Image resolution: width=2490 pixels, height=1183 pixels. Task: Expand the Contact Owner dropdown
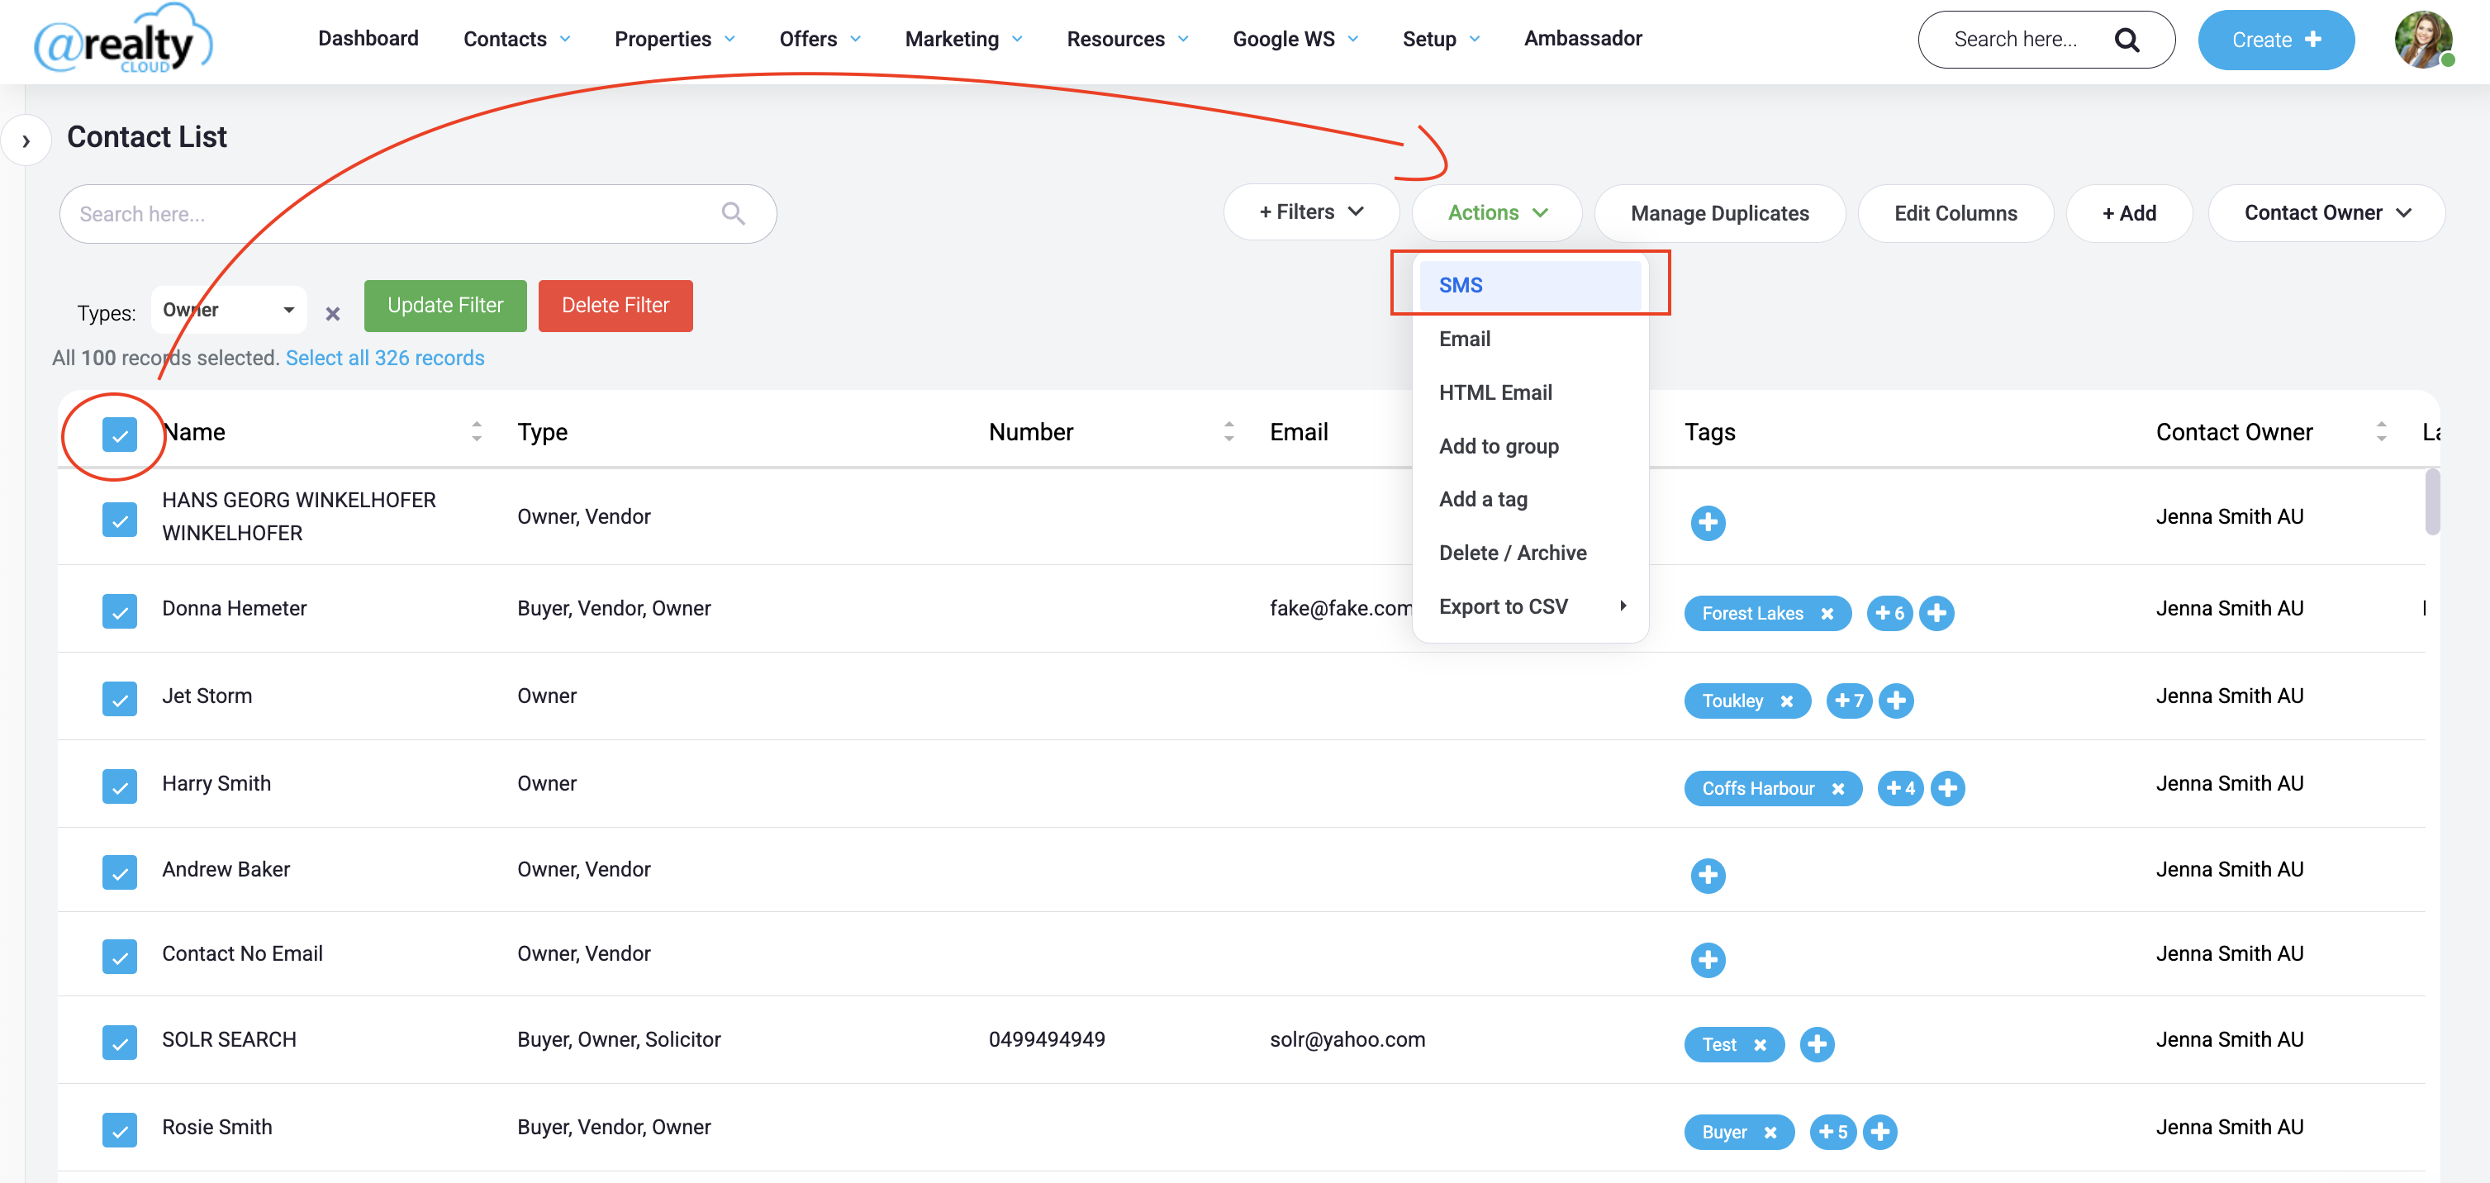[x=2326, y=212]
